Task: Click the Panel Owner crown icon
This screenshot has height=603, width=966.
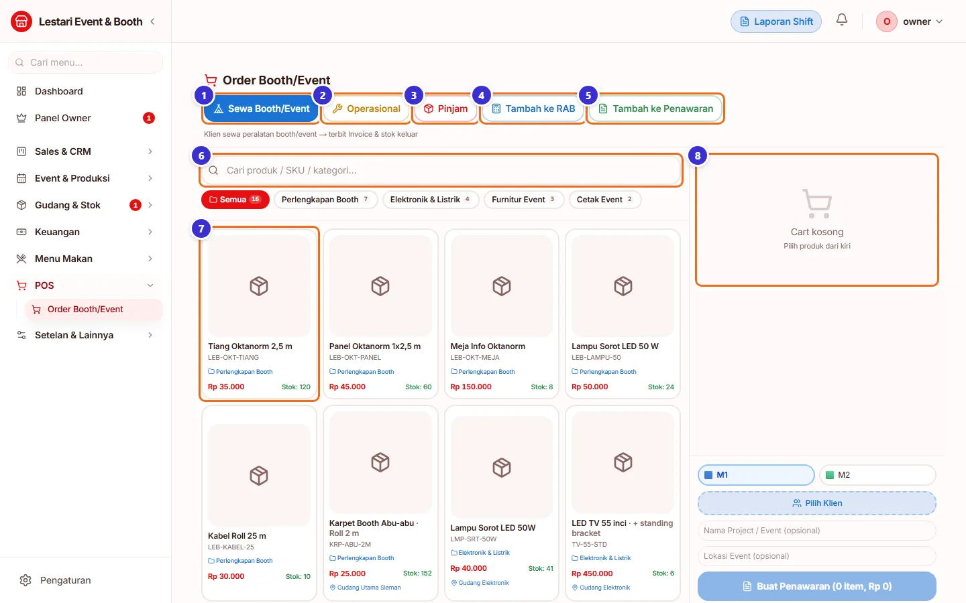Action: [21, 118]
